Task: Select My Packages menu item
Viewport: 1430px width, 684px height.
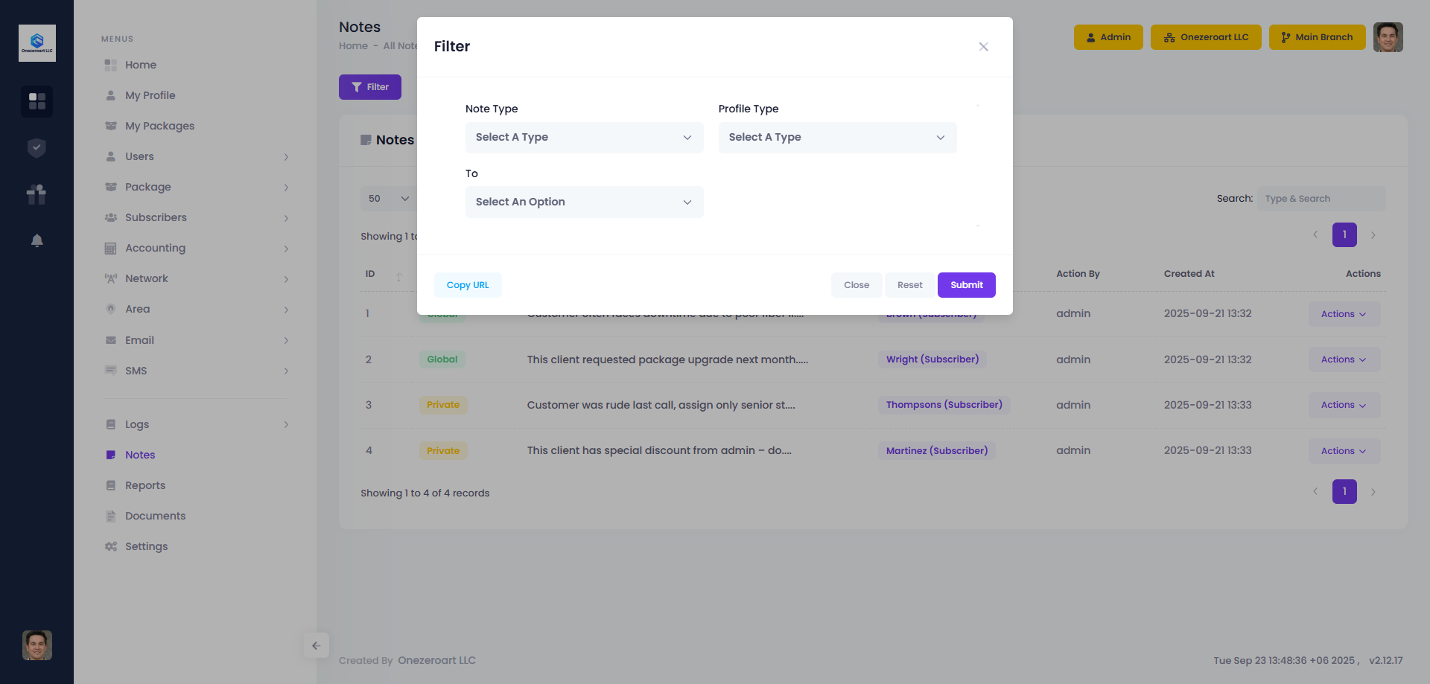Action: (159, 126)
